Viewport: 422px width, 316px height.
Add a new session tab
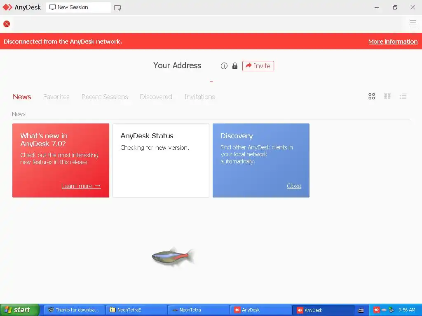pos(117,8)
